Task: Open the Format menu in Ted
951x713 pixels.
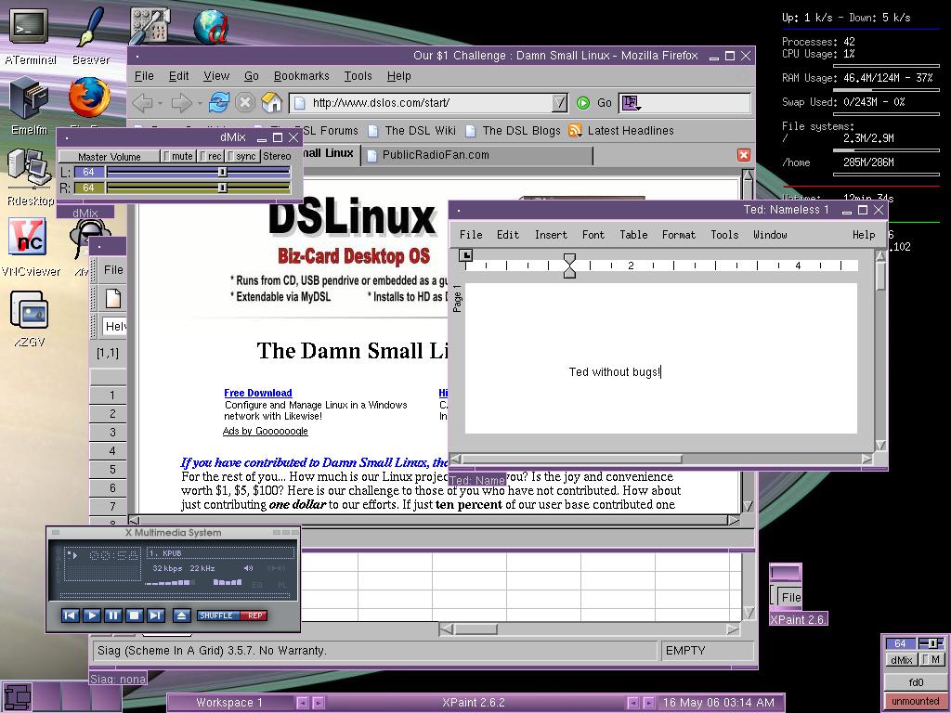Action: (678, 235)
